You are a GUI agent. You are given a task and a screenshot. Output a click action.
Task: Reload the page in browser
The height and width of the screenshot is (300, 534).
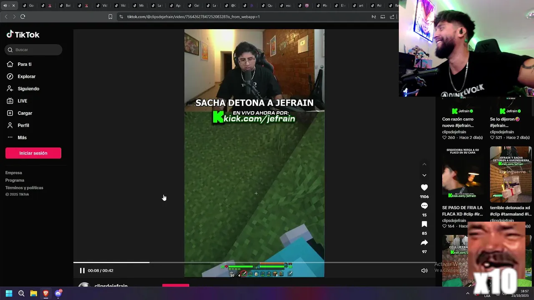pos(23,17)
